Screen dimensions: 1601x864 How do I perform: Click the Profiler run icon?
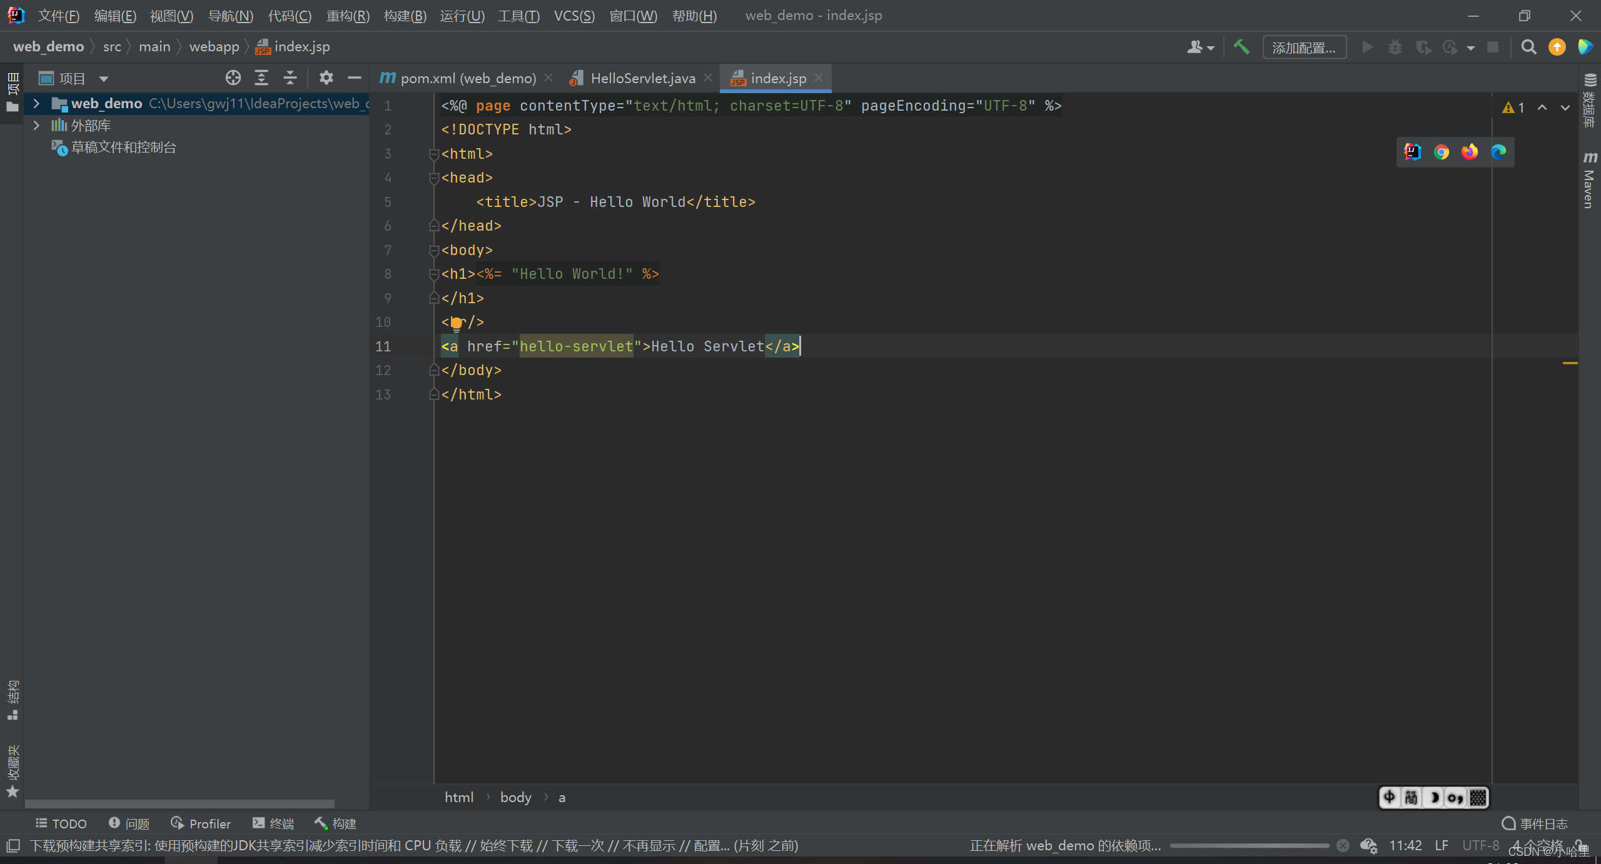tap(1451, 48)
